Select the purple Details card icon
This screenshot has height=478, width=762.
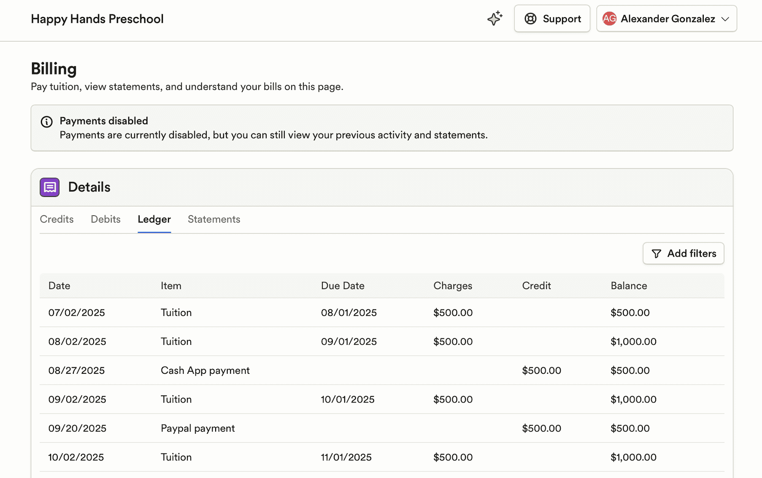click(x=49, y=187)
